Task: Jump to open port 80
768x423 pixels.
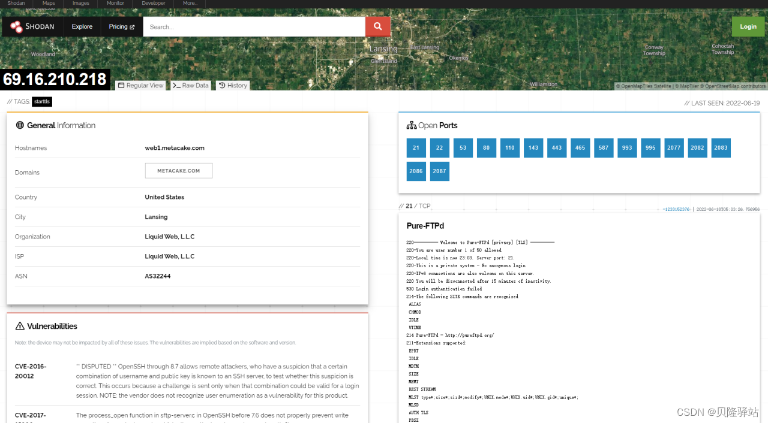Action: tap(487, 147)
